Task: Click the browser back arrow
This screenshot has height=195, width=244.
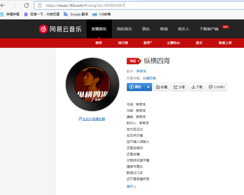Action: click(x=3, y=5)
